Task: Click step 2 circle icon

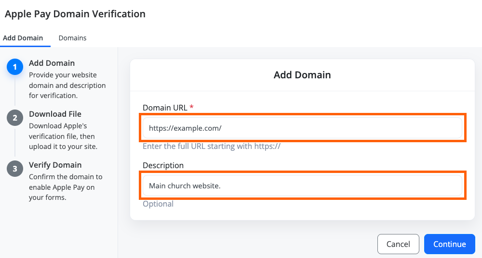Action: tap(15, 118)
